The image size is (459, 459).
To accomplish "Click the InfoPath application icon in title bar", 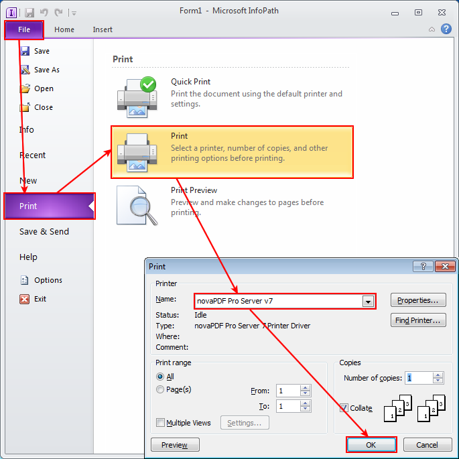I will pos(11,13).
